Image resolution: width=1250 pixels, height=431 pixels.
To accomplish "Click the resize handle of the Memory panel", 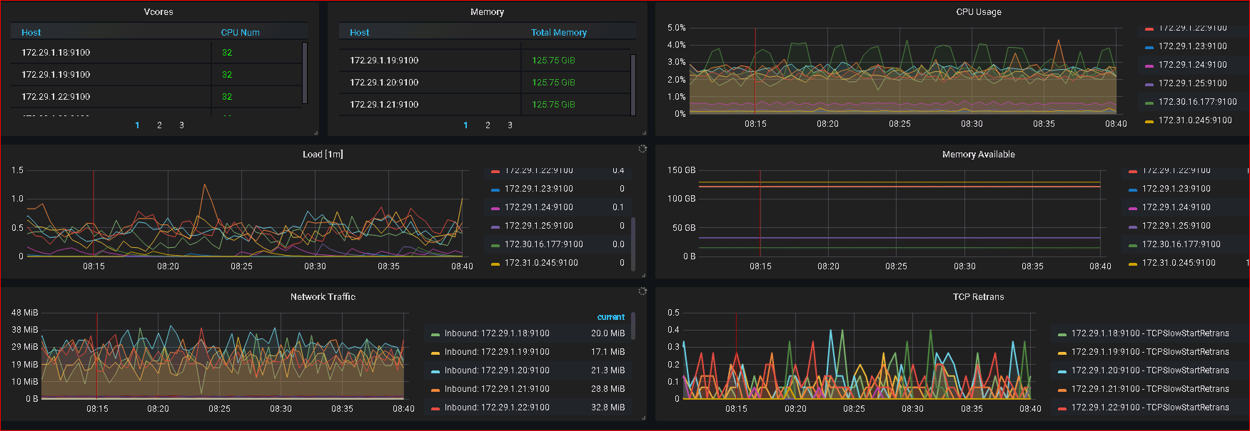I will (x=643, y=133).
